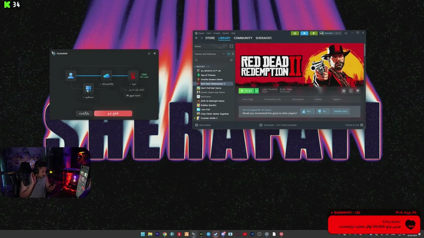Image resolution: width=424 pixels, height=238 pixels.
Task: Switch Steam library to grid view
Action: [231, 46]
